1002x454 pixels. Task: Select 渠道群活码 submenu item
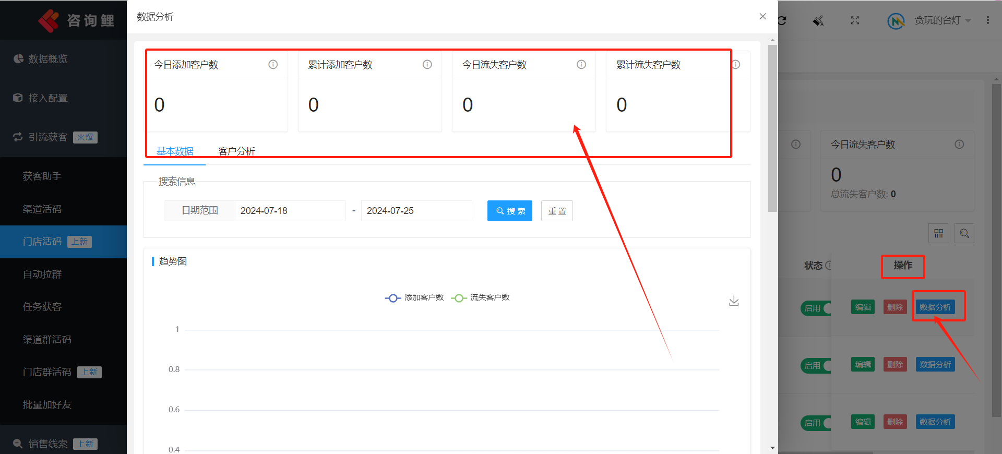[x=63, y=340]
